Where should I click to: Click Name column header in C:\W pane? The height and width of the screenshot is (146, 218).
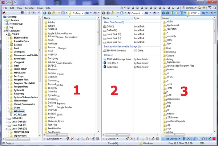coord(187,18)
